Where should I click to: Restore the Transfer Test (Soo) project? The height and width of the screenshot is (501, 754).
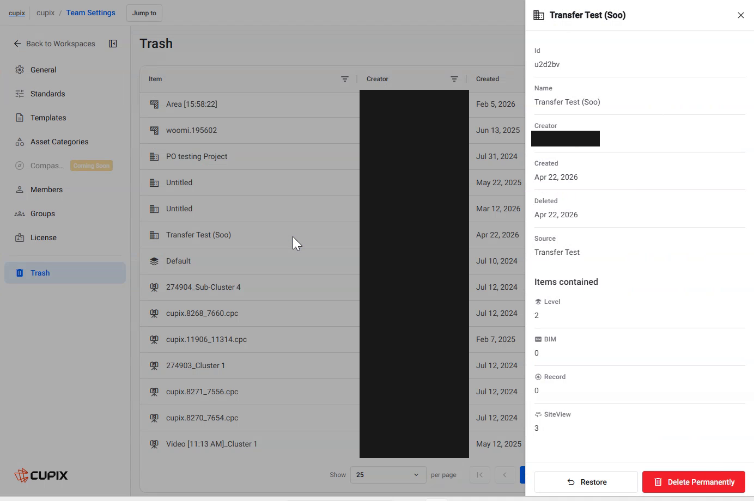click(x=586, y=482)
